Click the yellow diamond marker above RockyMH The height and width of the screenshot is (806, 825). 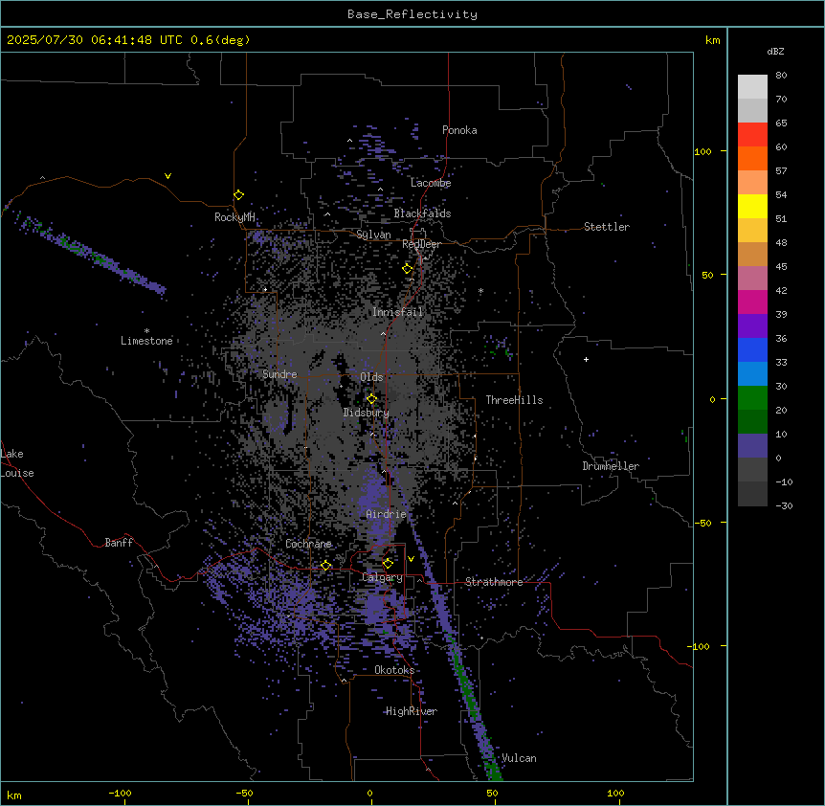point(239,195)
